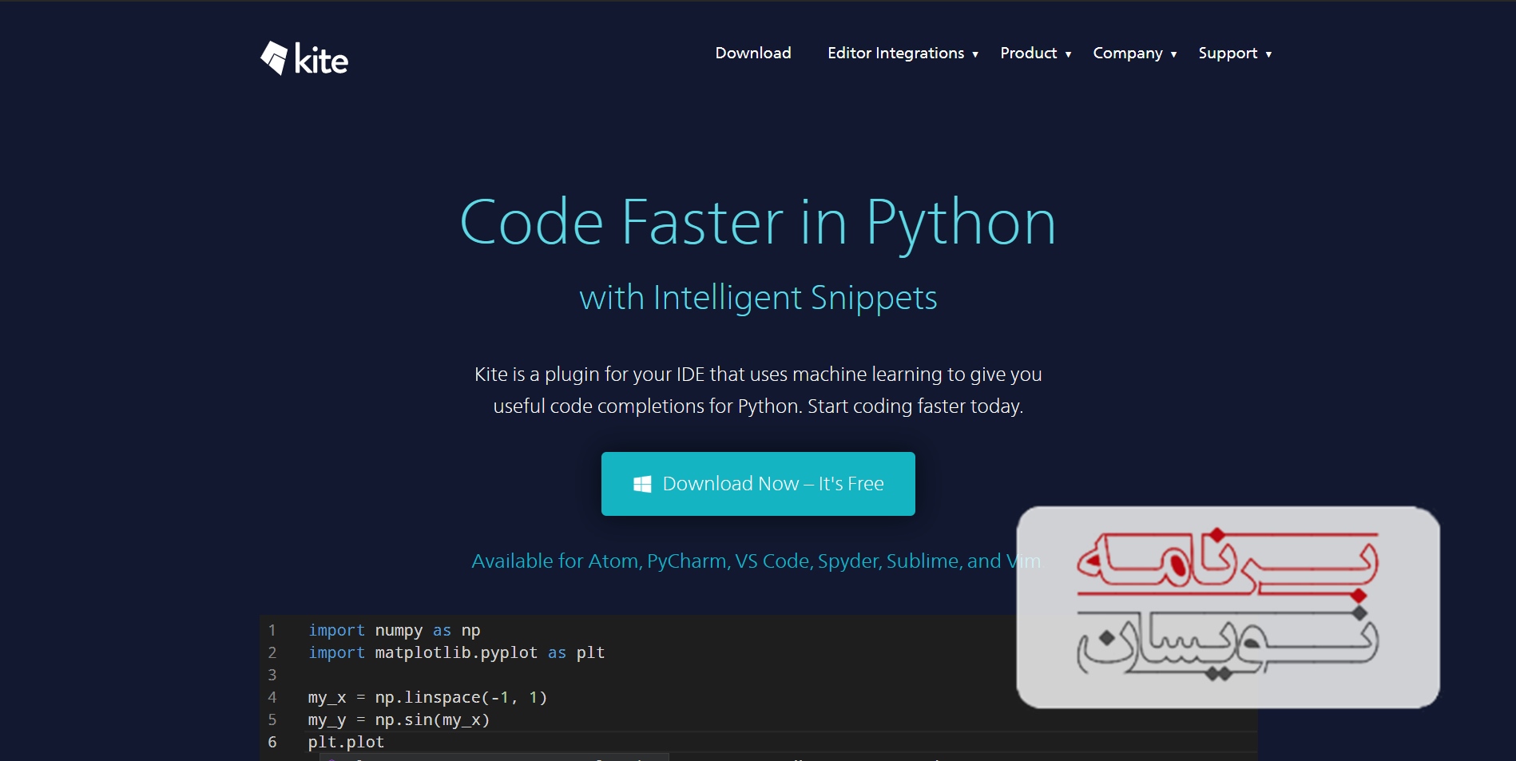Click the "Kite is a plugin for your IDE" paragraph
Image resolution: width=1516 pixels, height=761 pixels.
758,390
